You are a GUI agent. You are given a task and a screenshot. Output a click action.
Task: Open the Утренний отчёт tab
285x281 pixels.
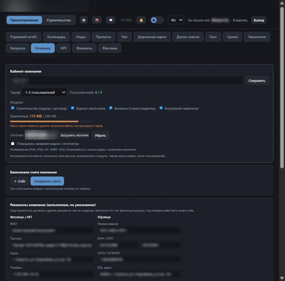pos(23,37)
